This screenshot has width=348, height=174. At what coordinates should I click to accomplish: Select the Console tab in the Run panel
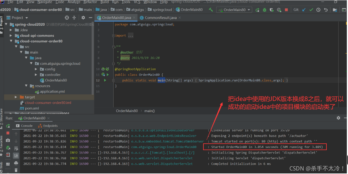click(x=24, y=126)
